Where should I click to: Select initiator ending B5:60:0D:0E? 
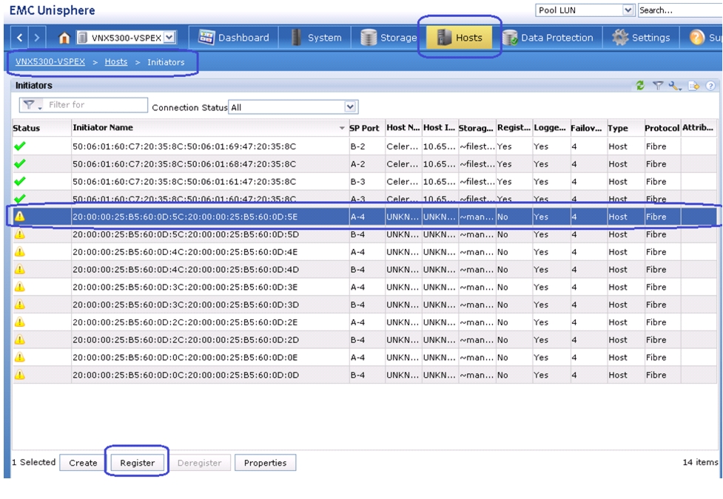point(364,357)
